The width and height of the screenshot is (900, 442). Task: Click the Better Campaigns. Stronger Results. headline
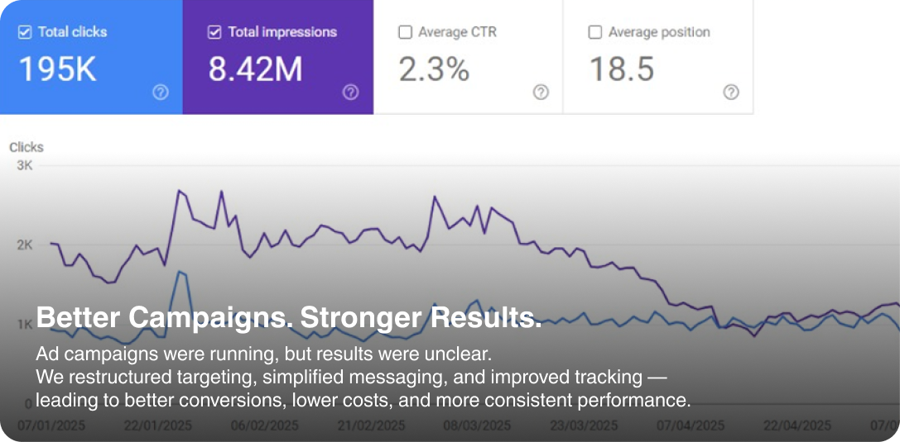289,317
